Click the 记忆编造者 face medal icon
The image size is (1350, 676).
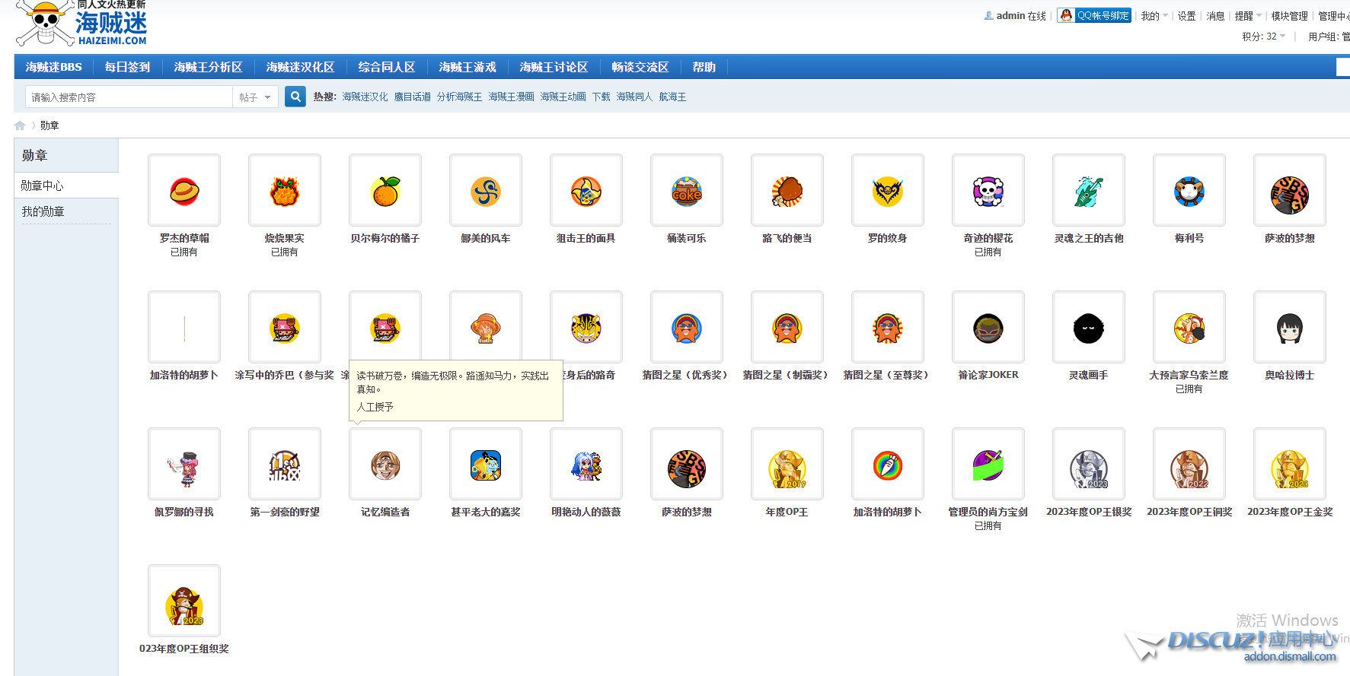pos(385,465)
